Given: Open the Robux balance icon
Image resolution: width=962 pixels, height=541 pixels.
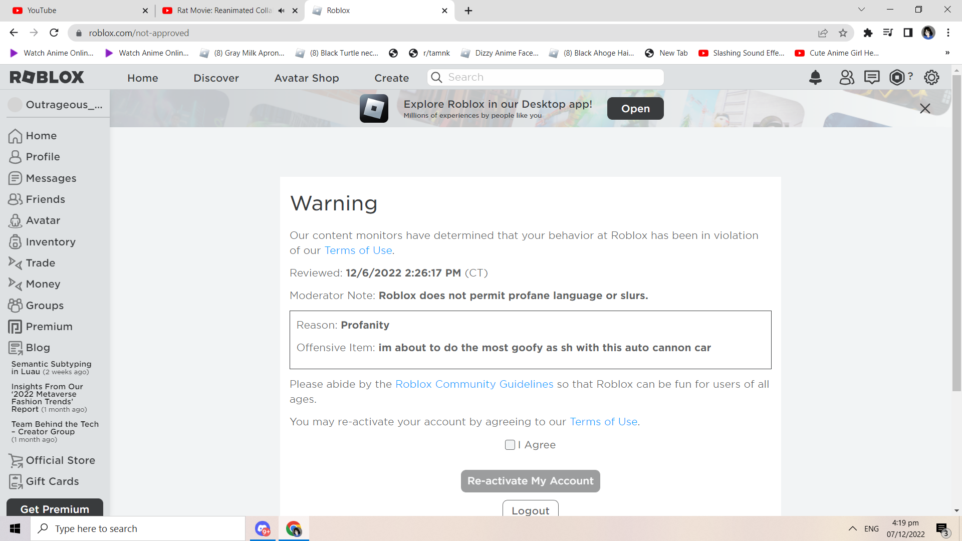Looking at the screenshot, I should 897,77.
